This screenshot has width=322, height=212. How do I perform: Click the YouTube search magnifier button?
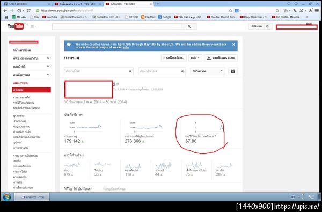click(189, 26)
